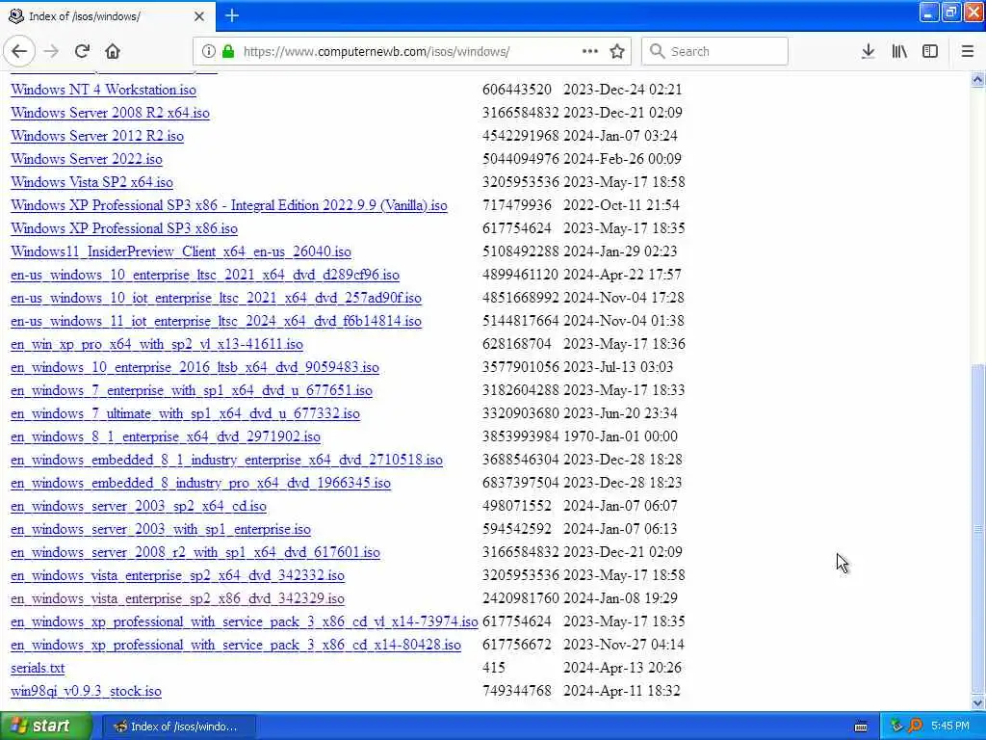
Task: Open windows_embedded_8_1_industry_enterprise 2710518 link
Action: (227, 460)
